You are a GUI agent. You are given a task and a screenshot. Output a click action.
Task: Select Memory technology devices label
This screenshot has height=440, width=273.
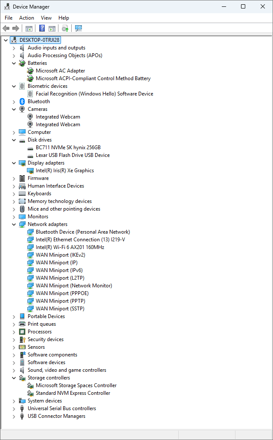[x=60, y=202]
